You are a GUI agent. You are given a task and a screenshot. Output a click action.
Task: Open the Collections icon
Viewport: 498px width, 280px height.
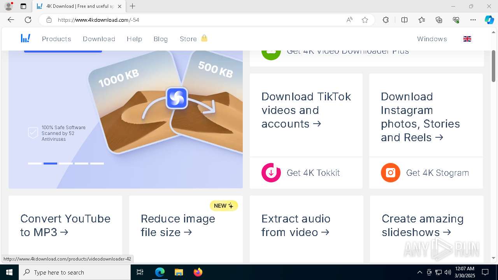439,20
